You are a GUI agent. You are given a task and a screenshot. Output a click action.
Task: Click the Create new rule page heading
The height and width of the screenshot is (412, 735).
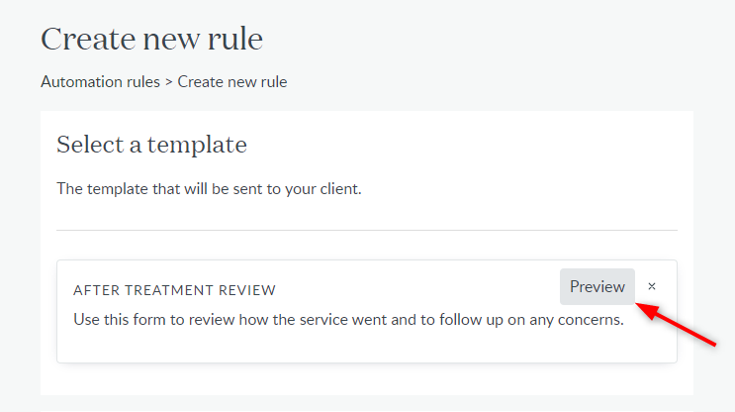tap(152, 39)
